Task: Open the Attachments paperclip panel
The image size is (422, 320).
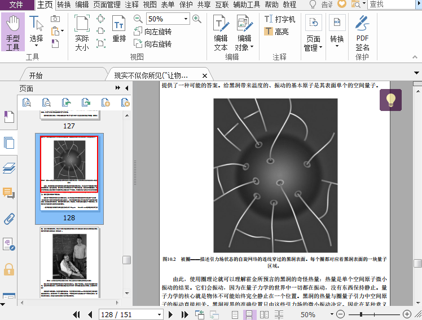Action: [x=9, y=219]
